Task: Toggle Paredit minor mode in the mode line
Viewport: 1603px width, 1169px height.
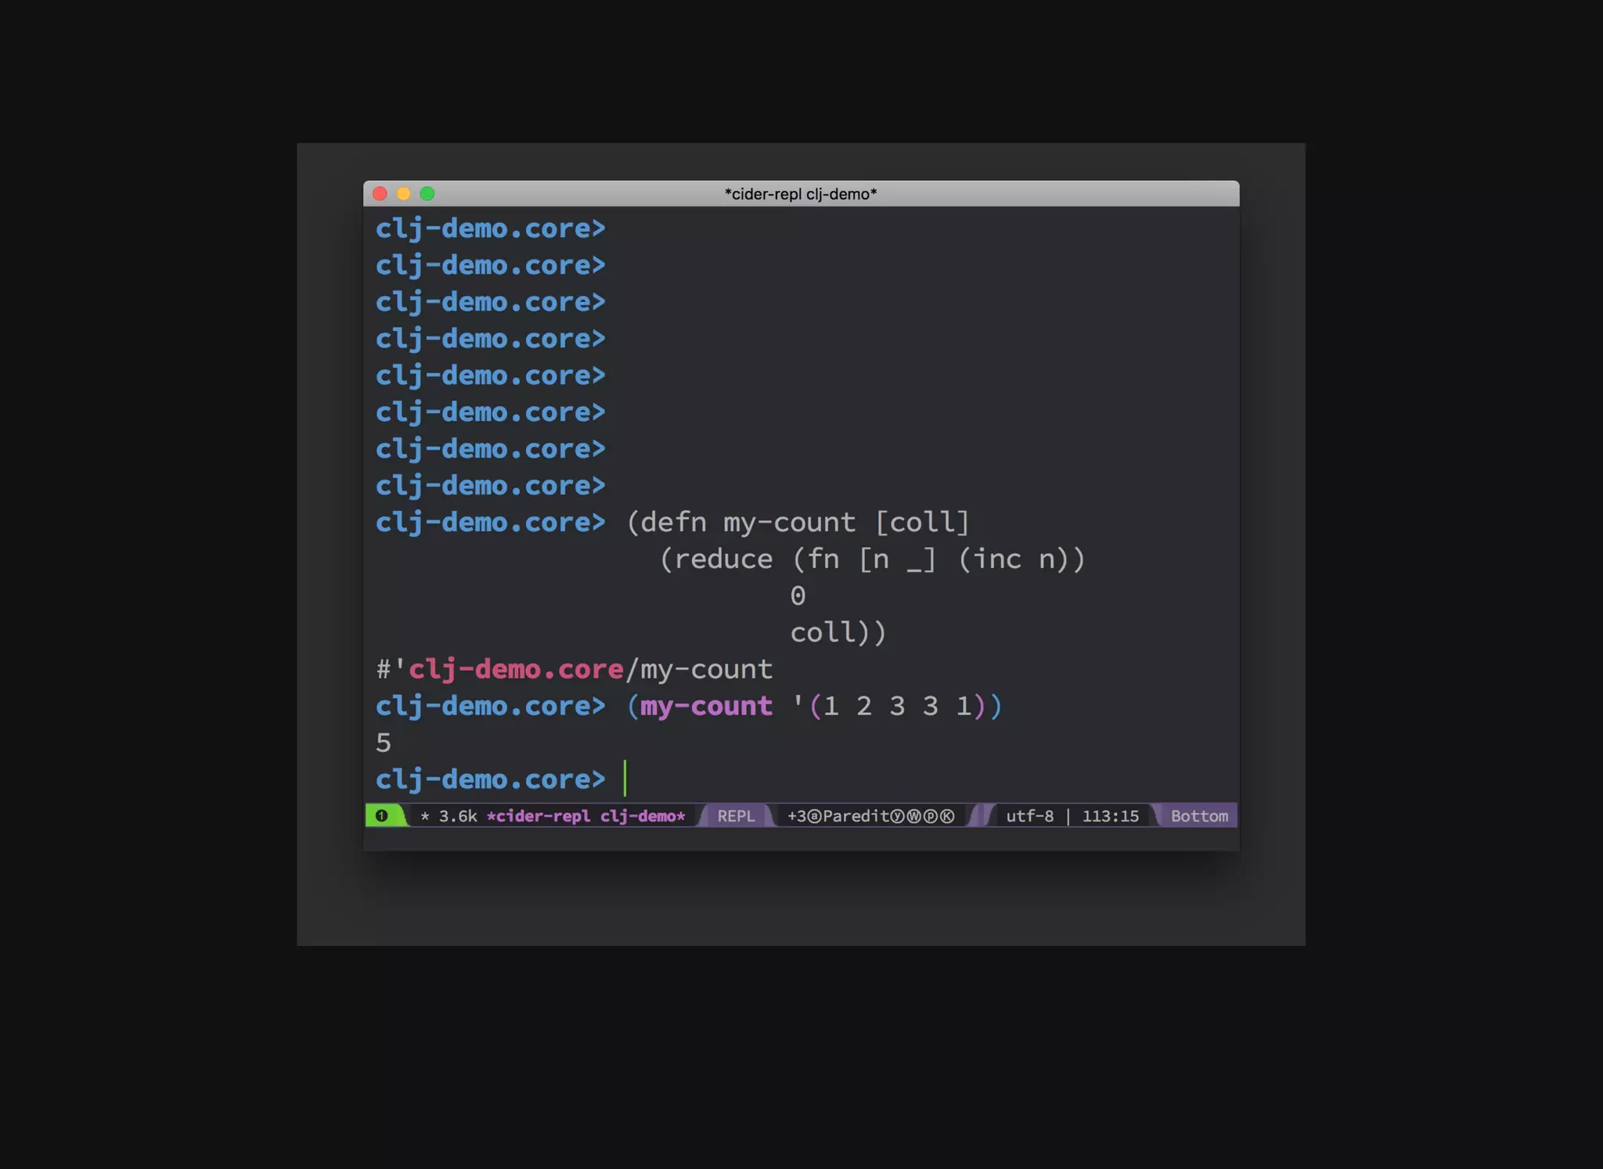Action: (856, 816)
